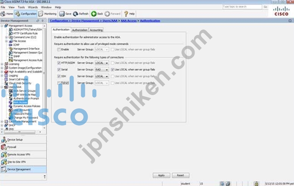
Task: Check SSH's Use LOCAL when server group fails
Action: tap(112, 76)
